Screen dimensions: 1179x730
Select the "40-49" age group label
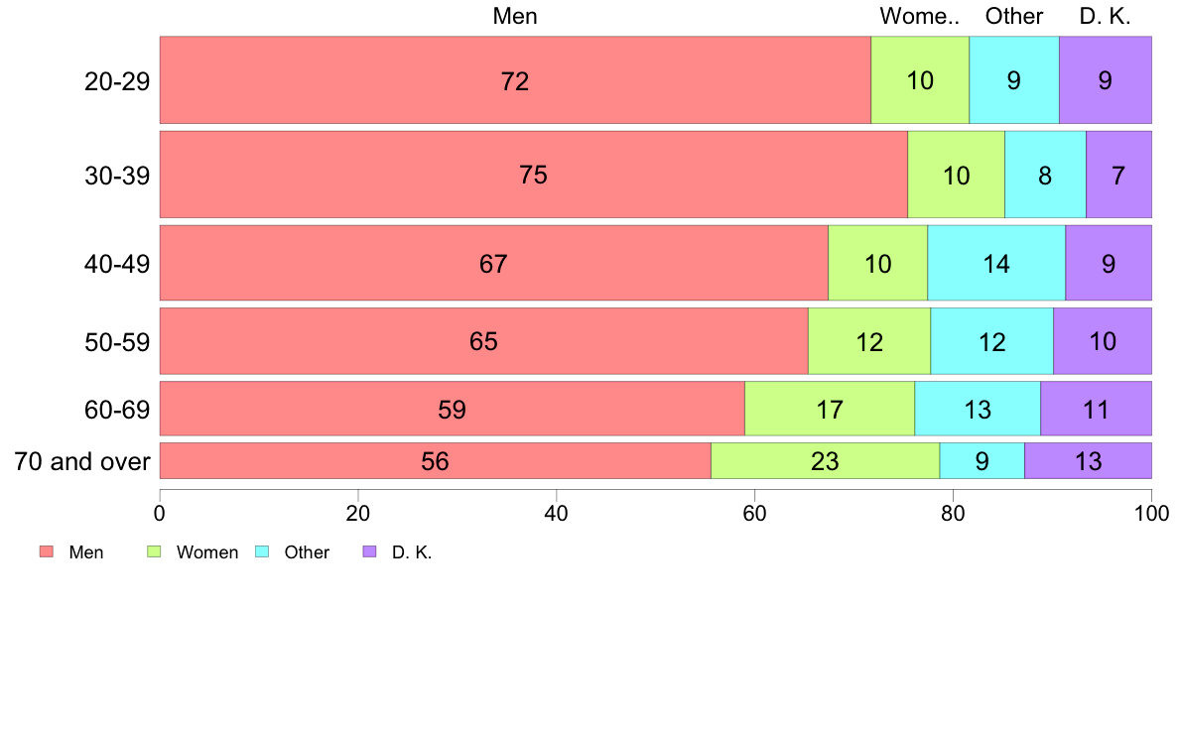116,264
